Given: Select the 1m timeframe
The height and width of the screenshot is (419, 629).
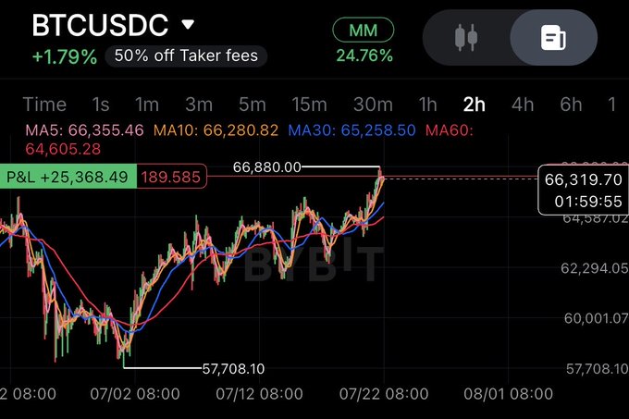Looking at the screenshot, I should pos(147,105).
